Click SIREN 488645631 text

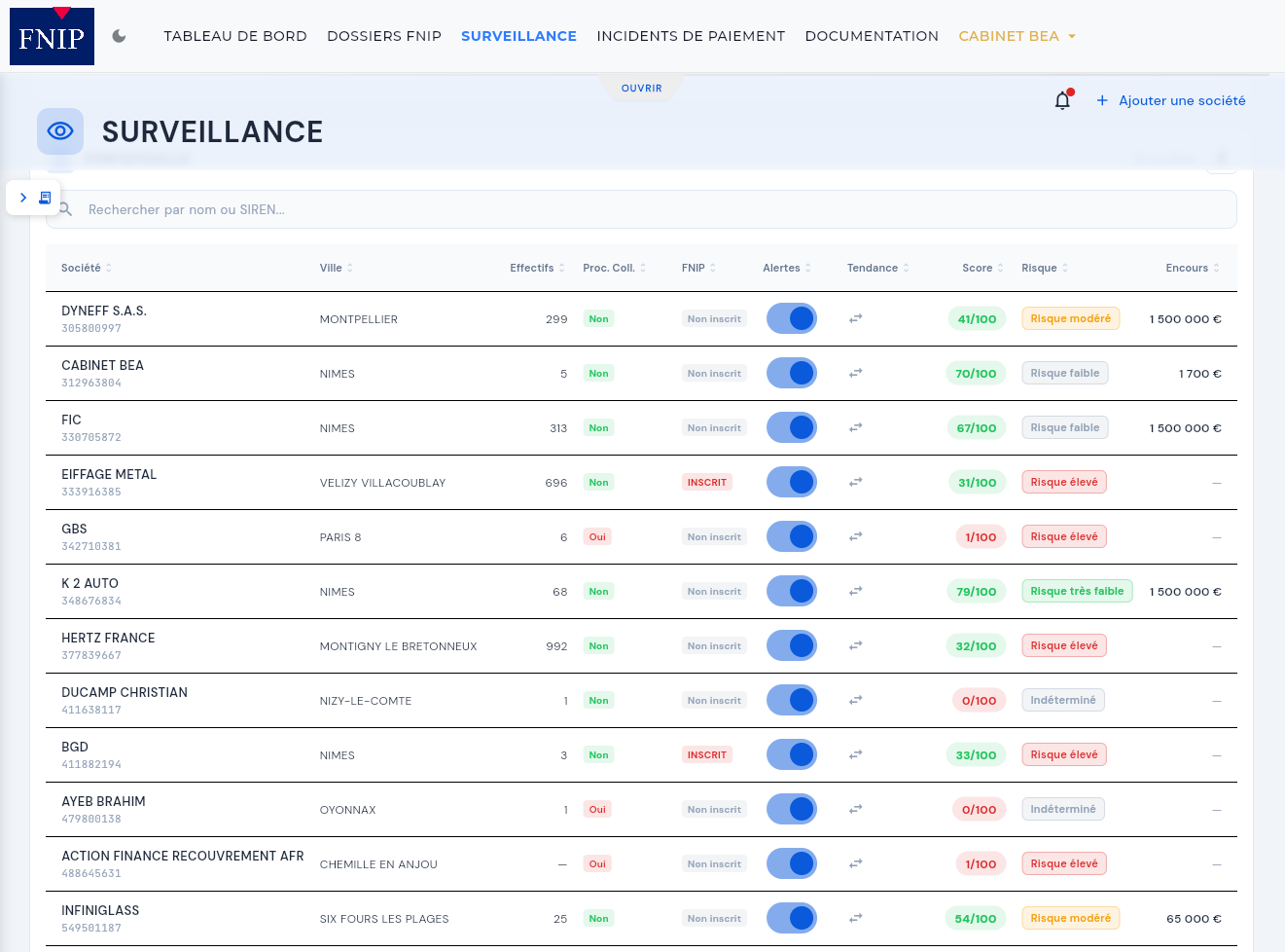point(91,873)
